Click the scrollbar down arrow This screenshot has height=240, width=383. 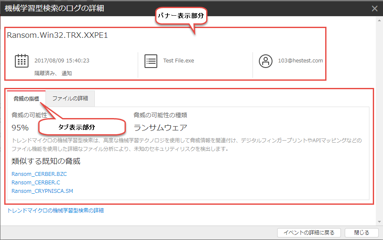[x=379, y=221]
